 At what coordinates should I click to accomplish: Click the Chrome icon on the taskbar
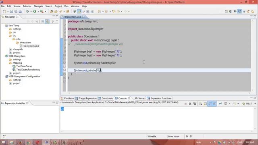29,142
